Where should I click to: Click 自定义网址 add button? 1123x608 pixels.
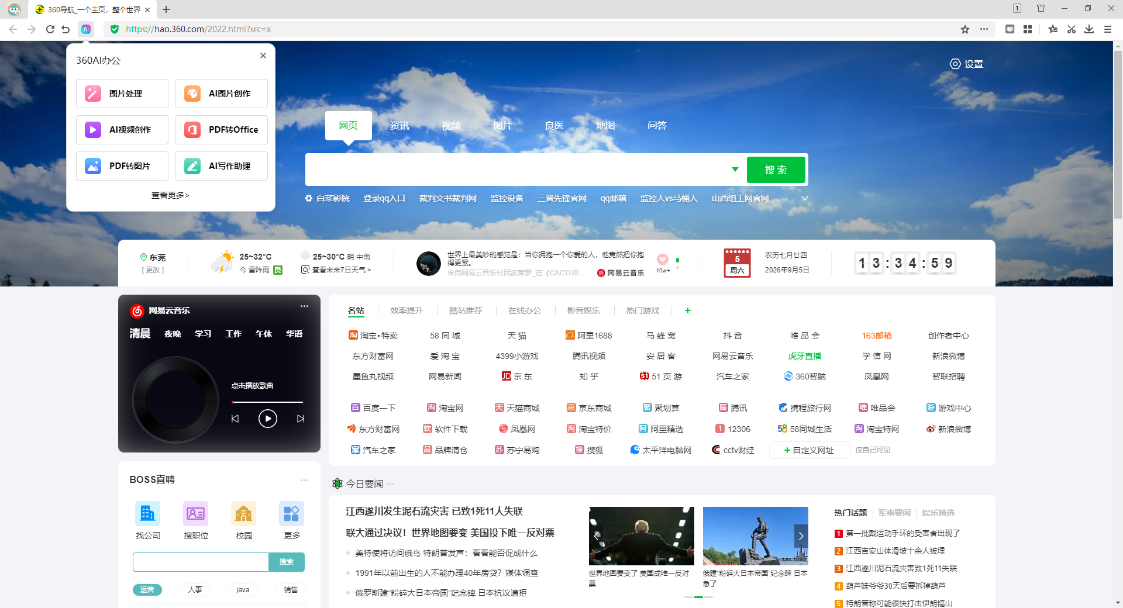tap(809, 450)
